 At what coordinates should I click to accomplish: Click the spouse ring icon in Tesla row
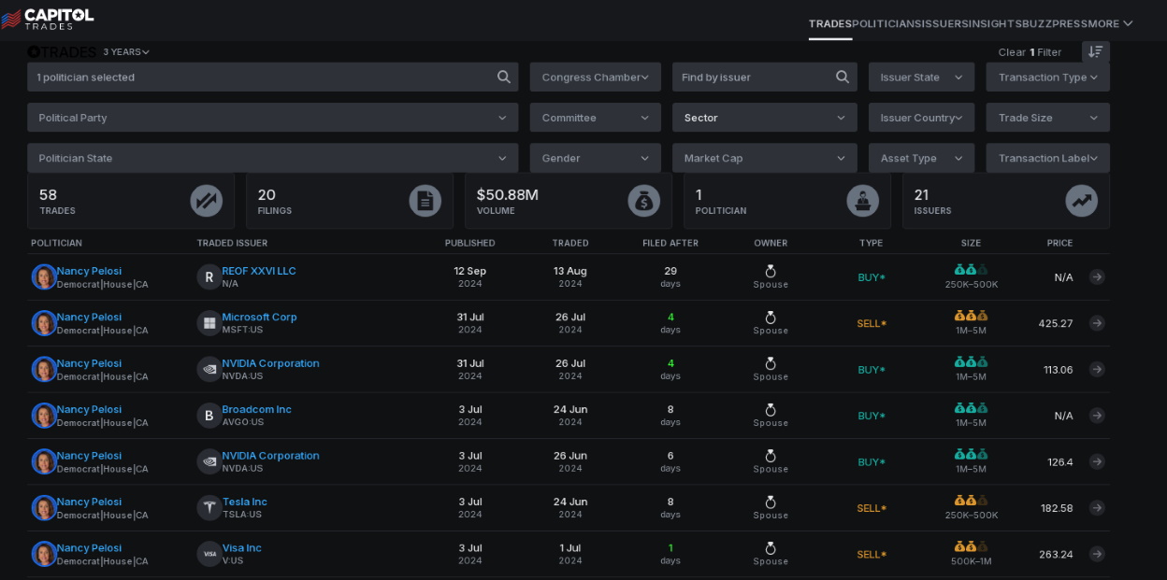[771, 502]
